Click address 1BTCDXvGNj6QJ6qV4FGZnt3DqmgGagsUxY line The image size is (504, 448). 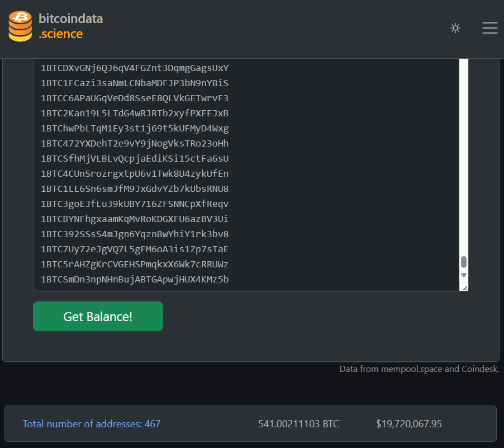point(135,68)
